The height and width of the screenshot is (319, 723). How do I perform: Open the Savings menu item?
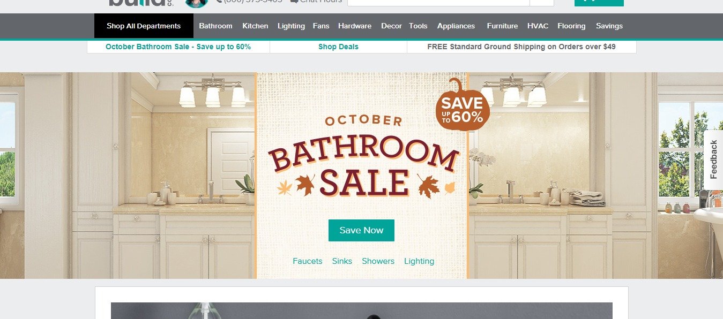[x=609, y=26]
